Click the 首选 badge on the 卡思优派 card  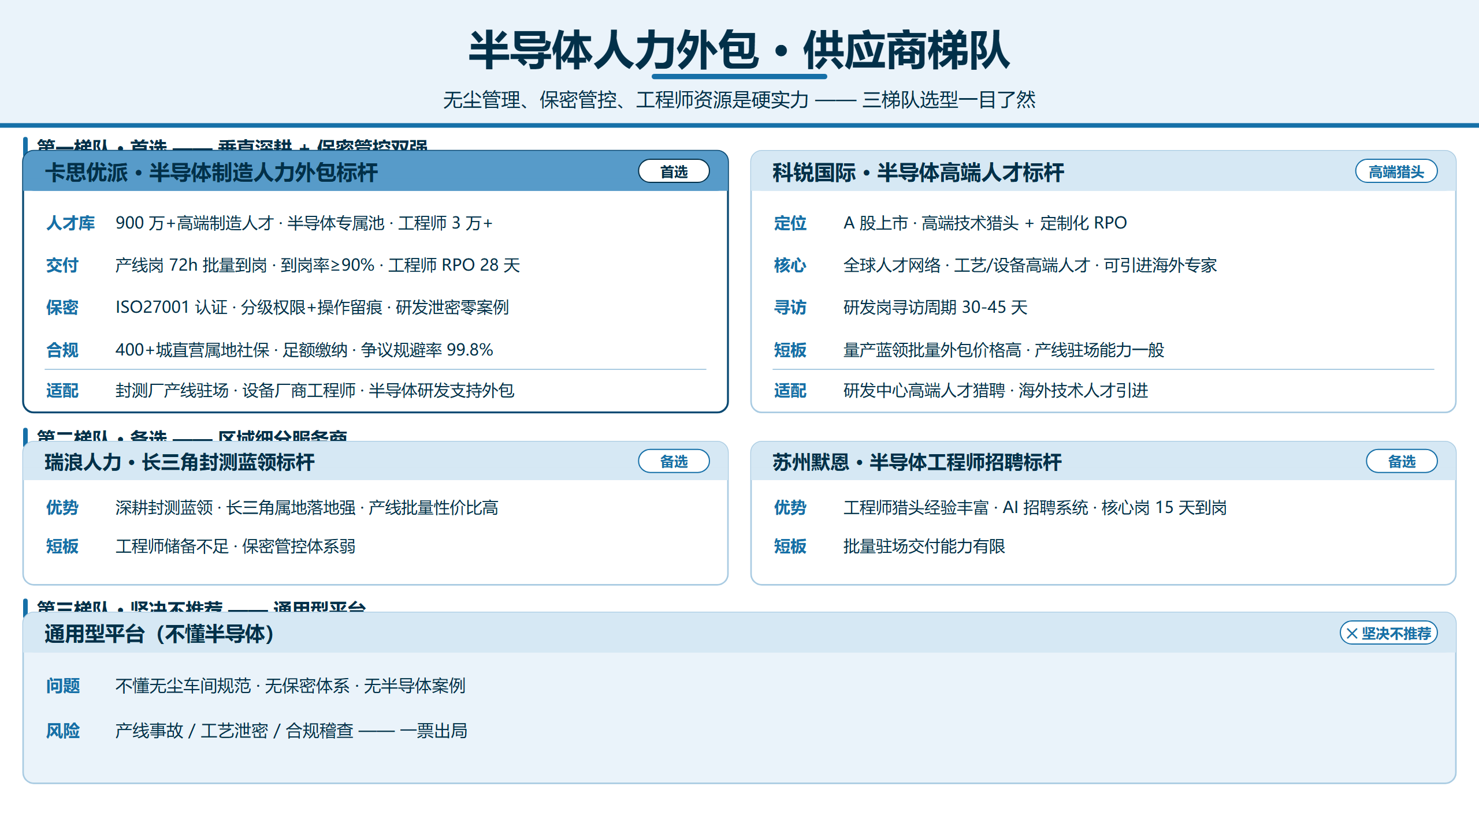click(x=674, y=171)
